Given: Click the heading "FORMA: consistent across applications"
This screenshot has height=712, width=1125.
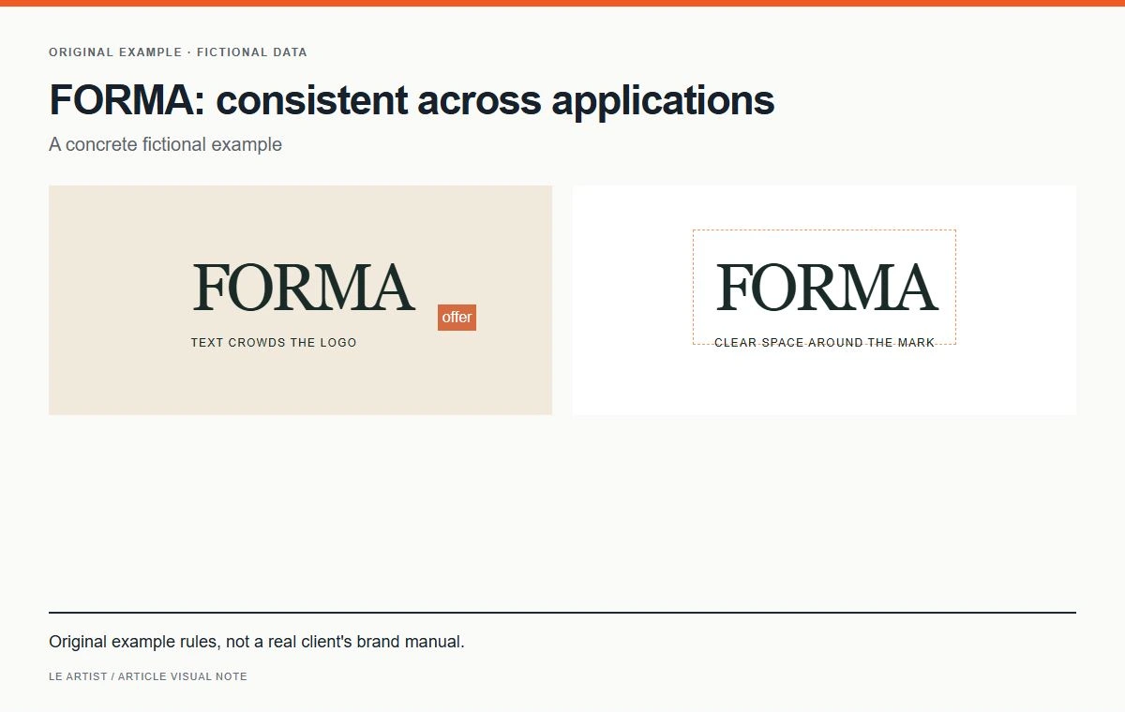Looking at the screenshot, I should [x=412, y=100].
